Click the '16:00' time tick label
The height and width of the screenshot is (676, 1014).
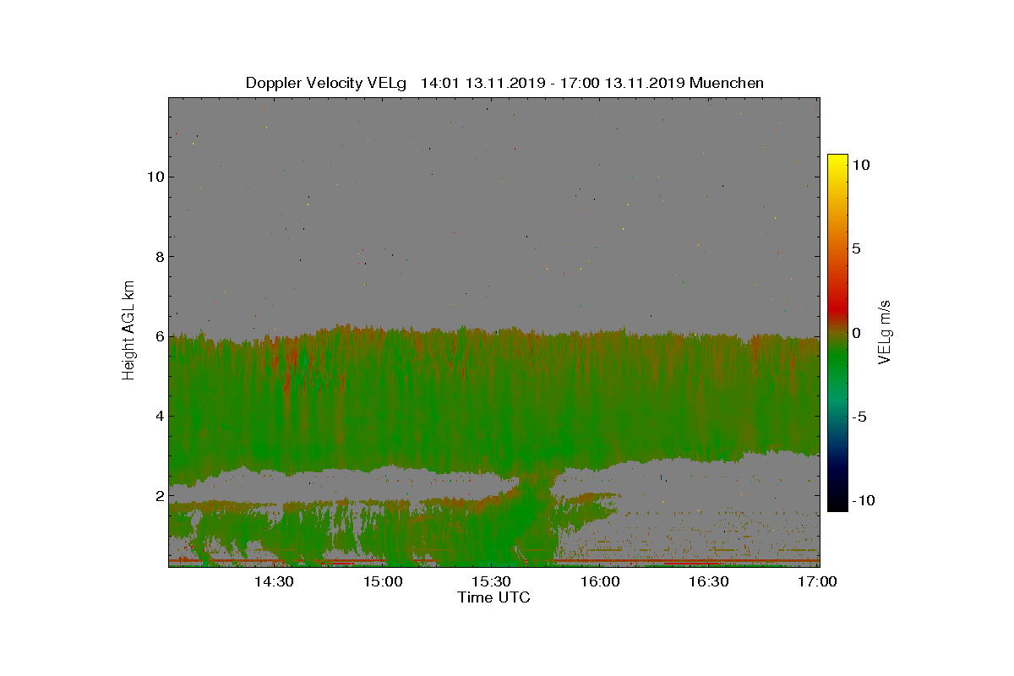[600, 581]
